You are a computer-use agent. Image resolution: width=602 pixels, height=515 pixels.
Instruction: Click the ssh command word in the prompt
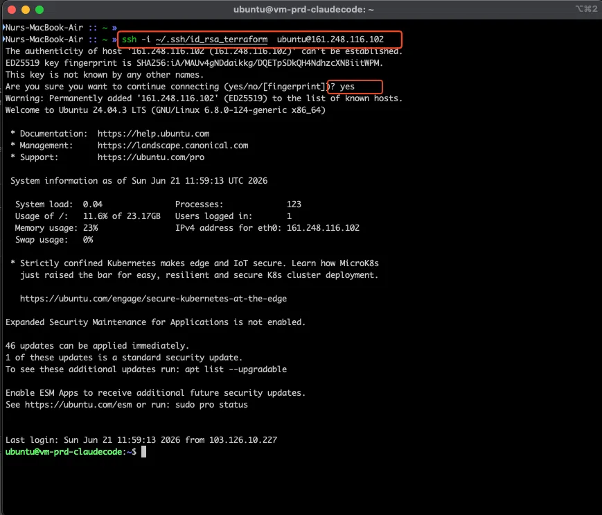[130, 40]
